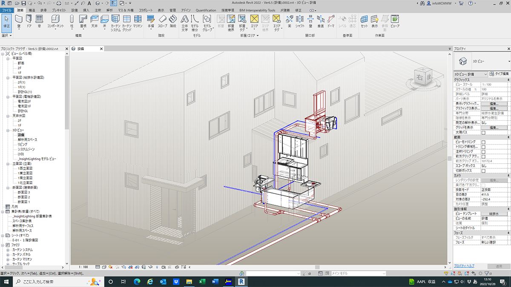Click the タイプ編集 button
This screenshot has width=511, height=287.
pyautogui.click(x=499, y=74)
